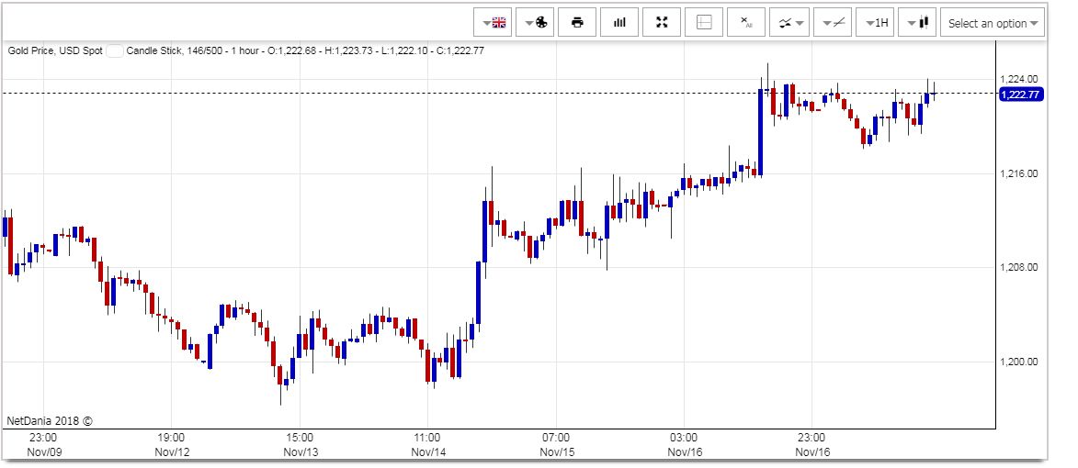Open the color palette theme menu

pyautogui.click(x=537, y=23)
